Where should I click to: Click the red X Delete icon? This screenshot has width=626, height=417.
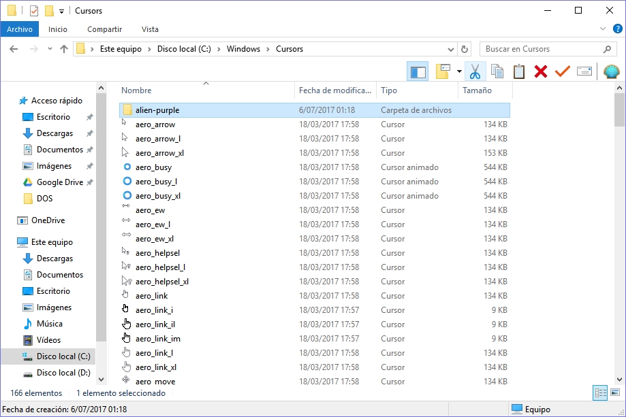click(x=541, y=71)
